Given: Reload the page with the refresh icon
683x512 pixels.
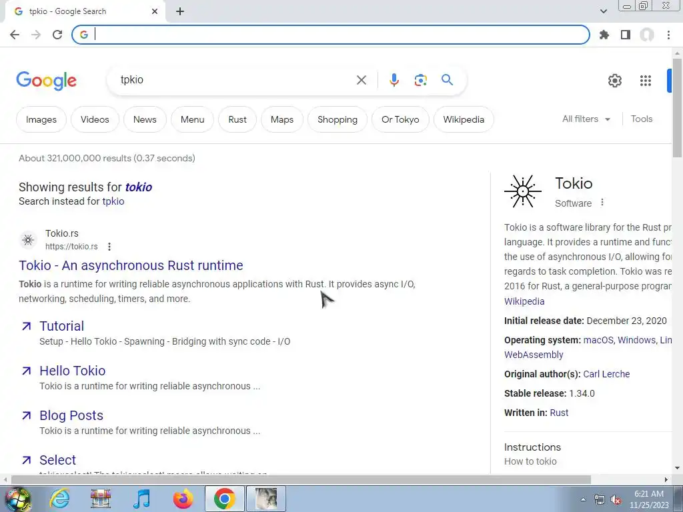Looking at the screenshot, I should [57, 35].
